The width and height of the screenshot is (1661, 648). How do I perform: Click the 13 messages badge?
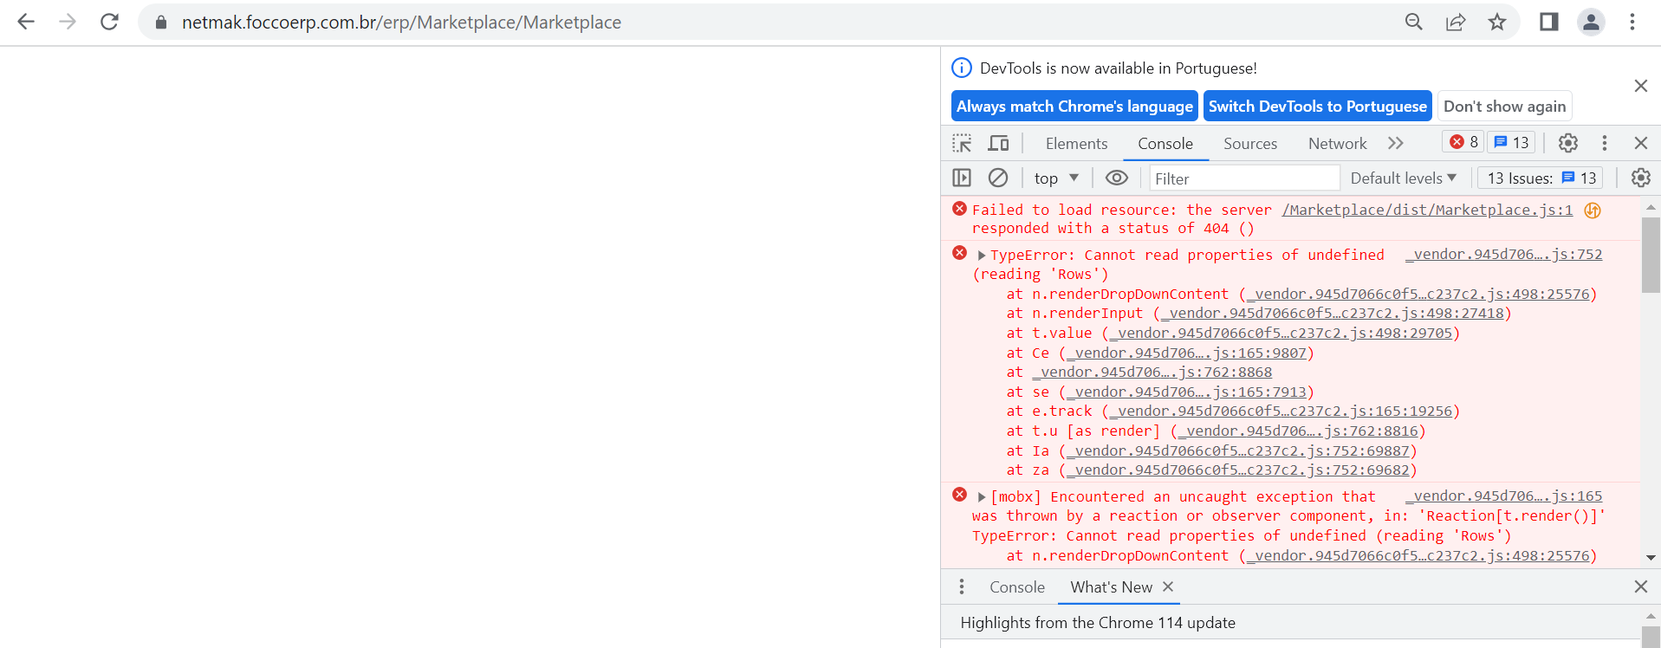point(1511,142)
